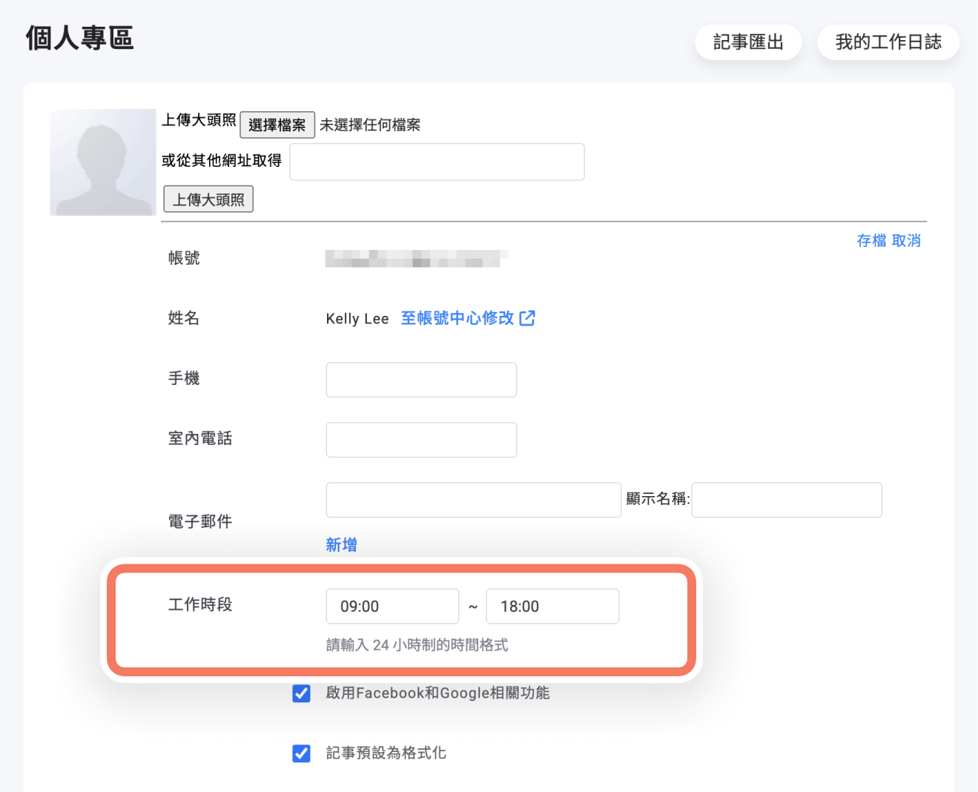The height and width of the screenshot is (792, 978).
Task: Click 至帳號中心修改 next to Kelly Lee
Action: pyautogui.click(x=455, y=318)
